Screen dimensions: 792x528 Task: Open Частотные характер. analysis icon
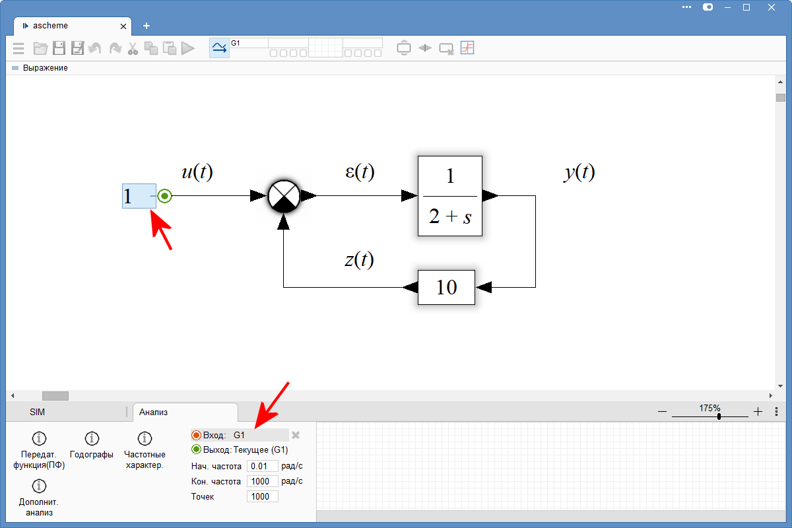pos(145,438)
